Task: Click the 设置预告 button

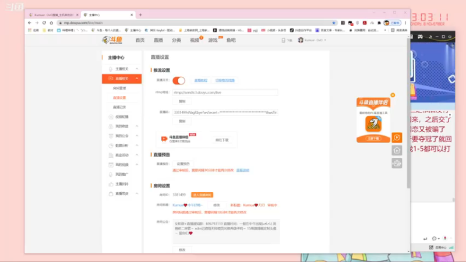Action: (183, 164)
